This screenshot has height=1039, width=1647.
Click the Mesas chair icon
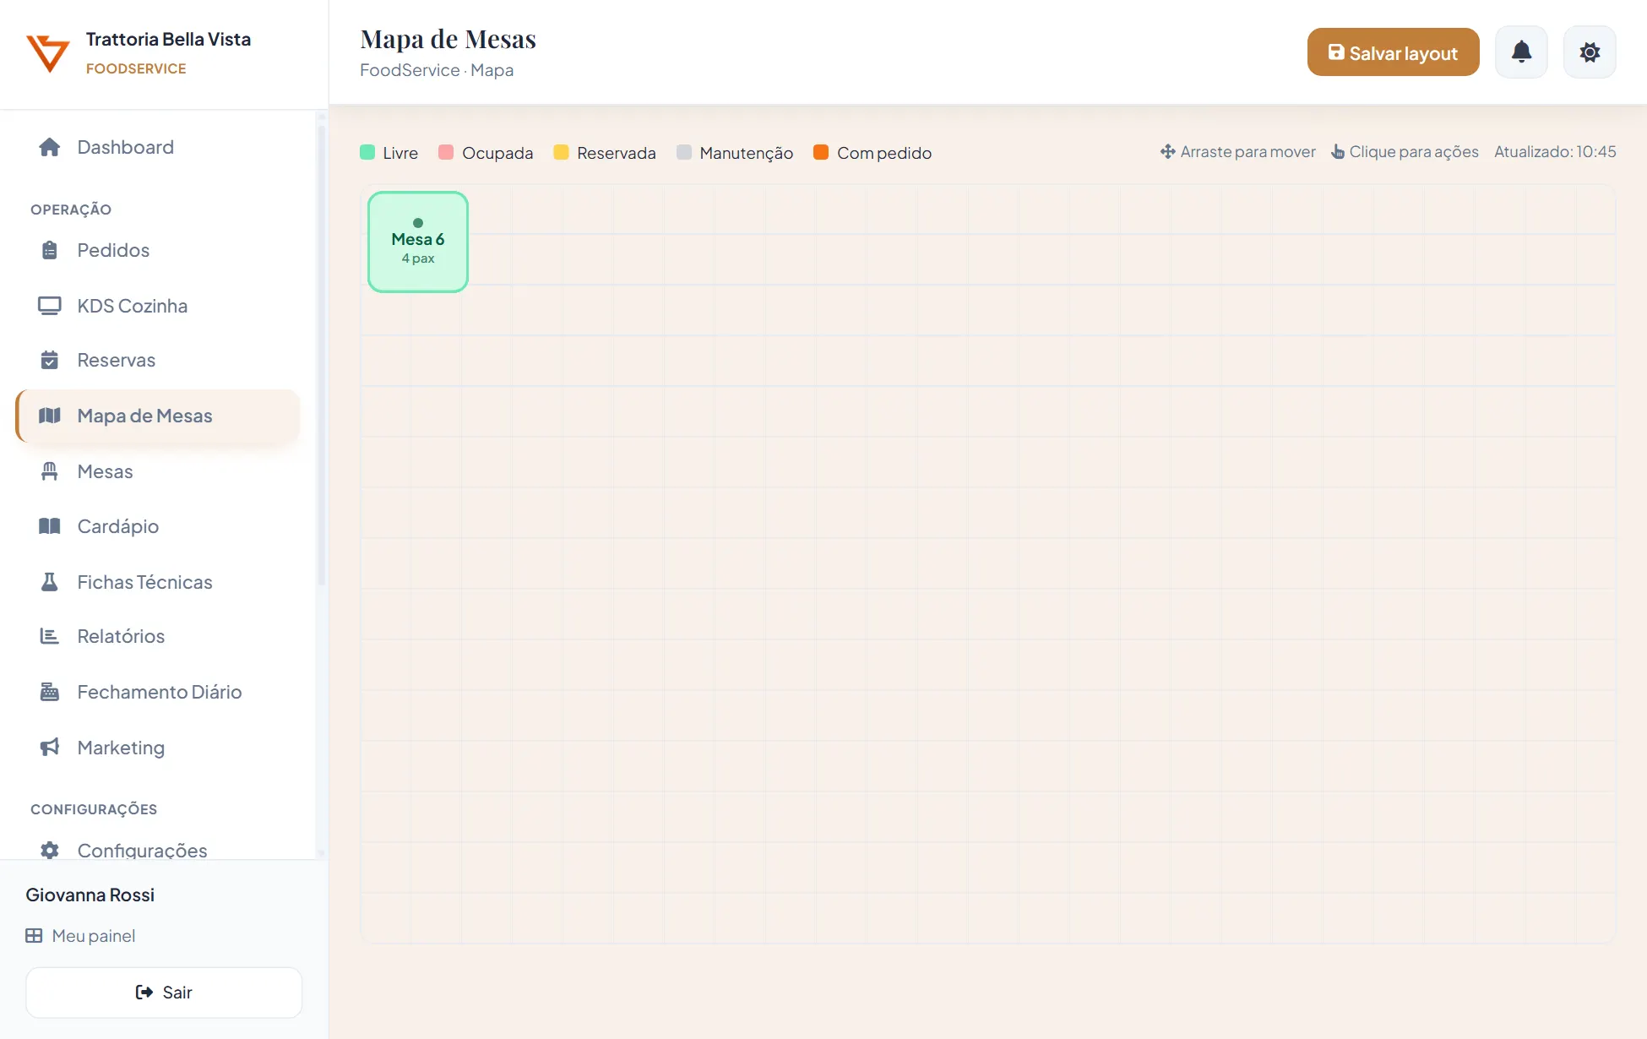click(x=50, y=471)
